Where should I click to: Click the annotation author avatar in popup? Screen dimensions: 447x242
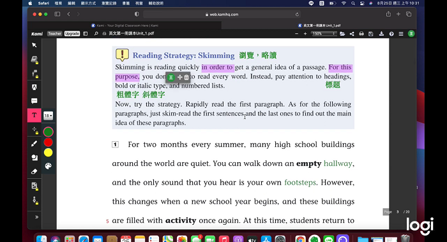click(x=170, y=77)
